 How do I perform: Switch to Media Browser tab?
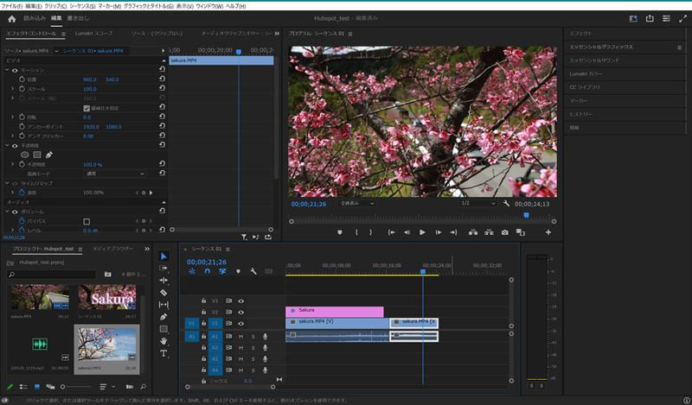(x=112, y=249)
